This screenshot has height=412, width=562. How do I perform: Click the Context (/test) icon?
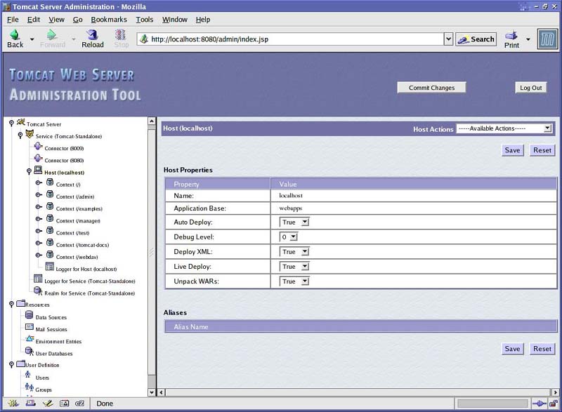[x=50, y=231]
